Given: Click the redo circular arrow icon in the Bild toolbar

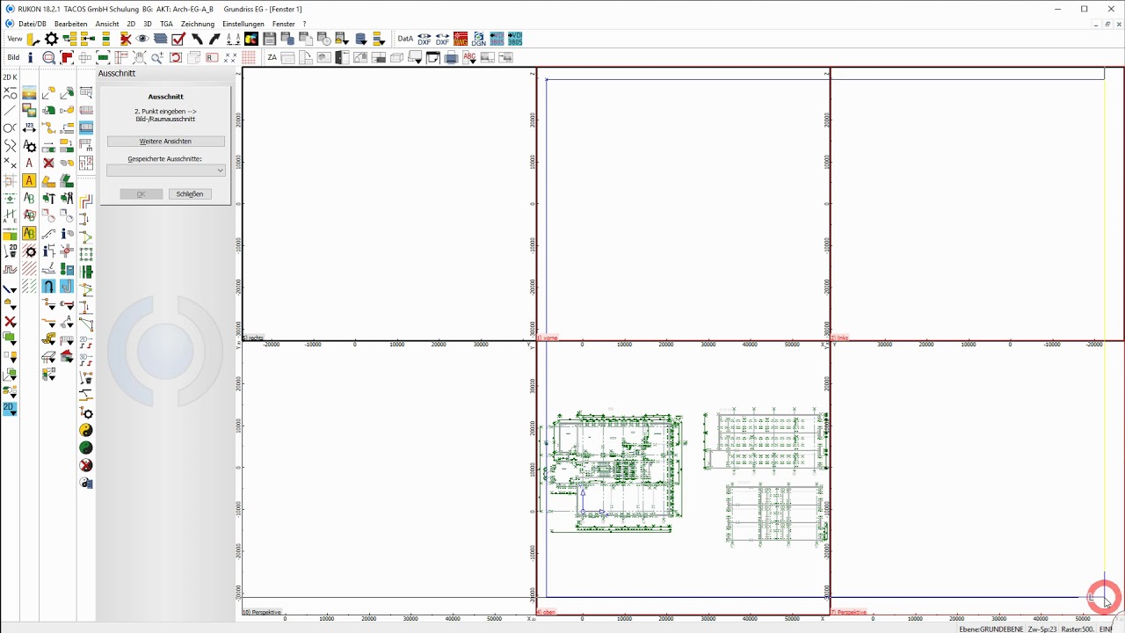Looking at the screenshot, I should (x=176, y=57).
